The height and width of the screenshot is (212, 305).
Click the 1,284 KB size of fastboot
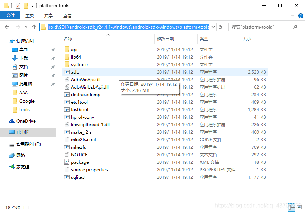pyautogui.click(x=257, y=110)
